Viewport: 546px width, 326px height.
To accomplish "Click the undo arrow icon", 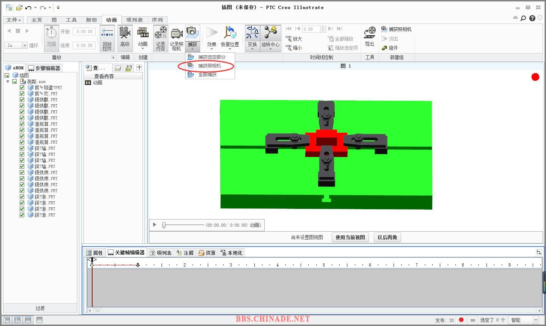I will (x=28, y=7).
